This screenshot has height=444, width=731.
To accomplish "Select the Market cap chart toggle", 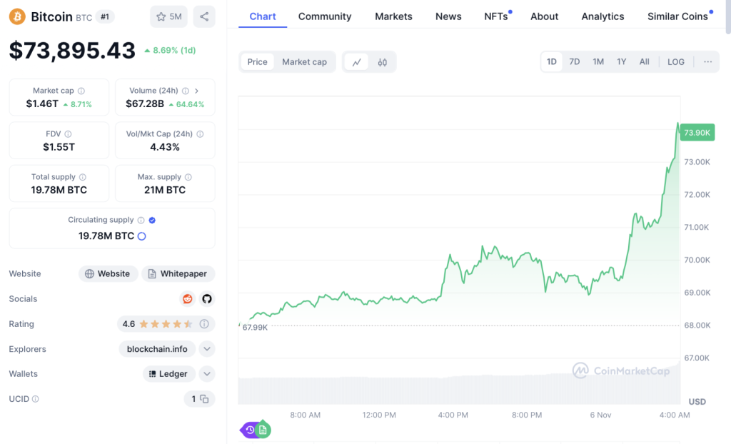I will coord(304,62).
